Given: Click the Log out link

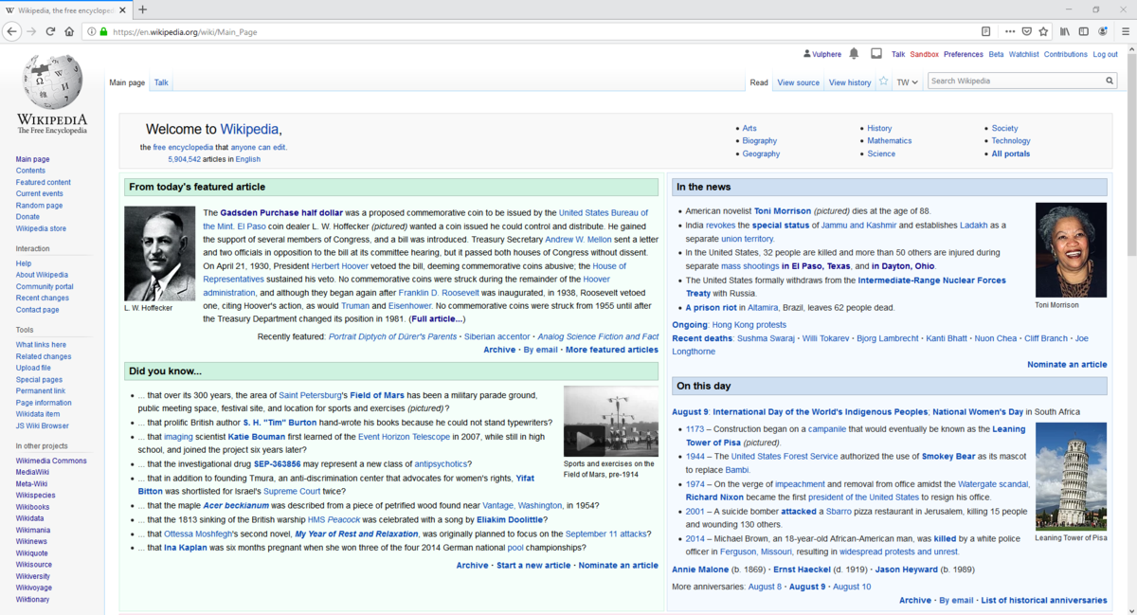Looking at the screenshot, I should [1105, 54].
